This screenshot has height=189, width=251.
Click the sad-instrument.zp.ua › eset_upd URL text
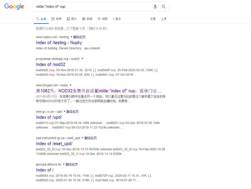(x=58, y=138)
